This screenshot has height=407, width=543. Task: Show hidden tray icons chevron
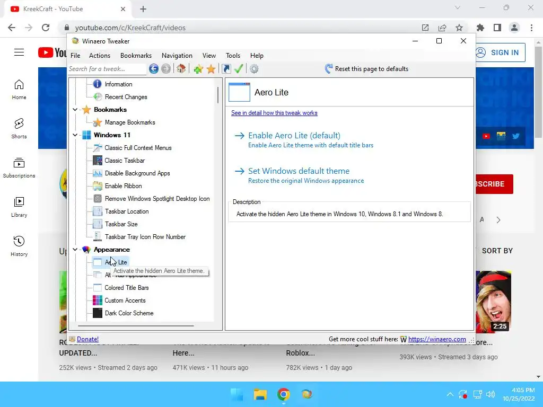[450, 394]
